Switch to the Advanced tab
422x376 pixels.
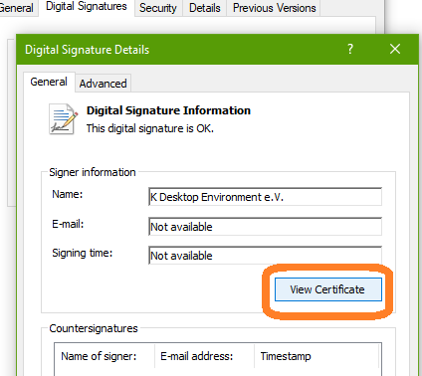coord(103,84)
